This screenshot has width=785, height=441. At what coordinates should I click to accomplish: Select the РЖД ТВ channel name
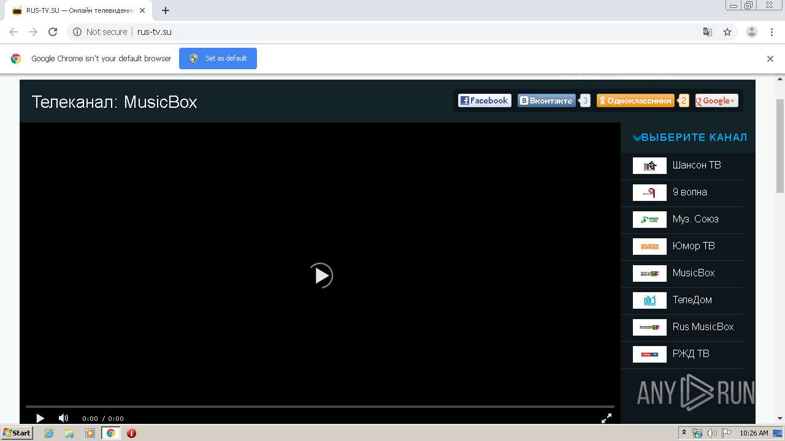pyautogui.click(x=691, y=354)
